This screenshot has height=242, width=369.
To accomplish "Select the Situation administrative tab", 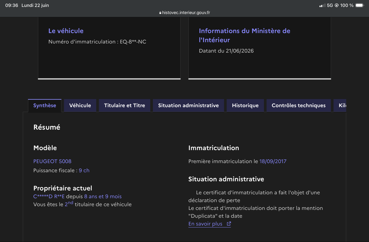I will coord(188,105).
